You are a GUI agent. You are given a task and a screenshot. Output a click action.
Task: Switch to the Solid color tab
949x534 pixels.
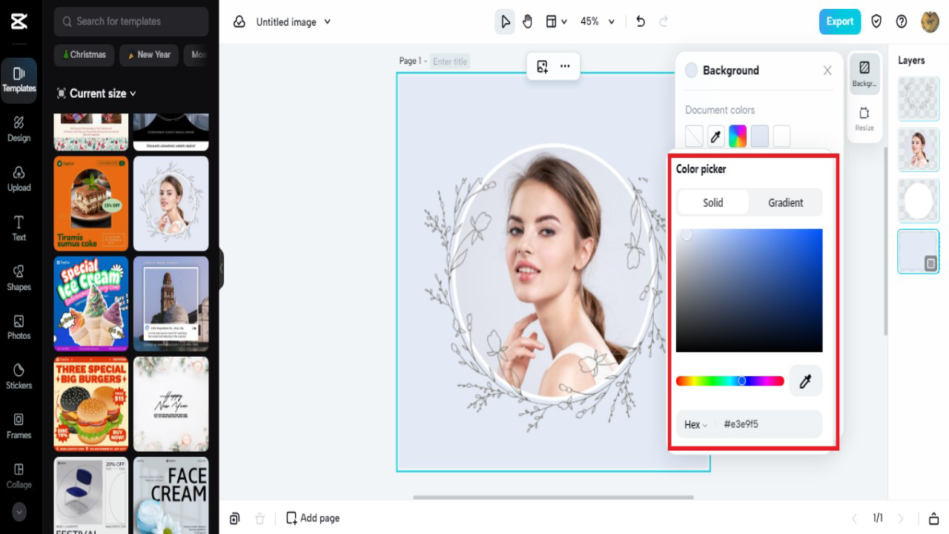[713, 202]
